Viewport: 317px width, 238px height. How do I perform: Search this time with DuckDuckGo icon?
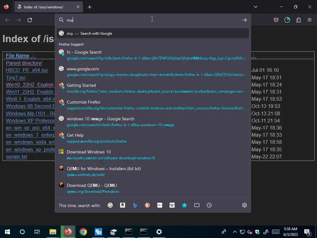pyautogui.click(x=147, y=205)
